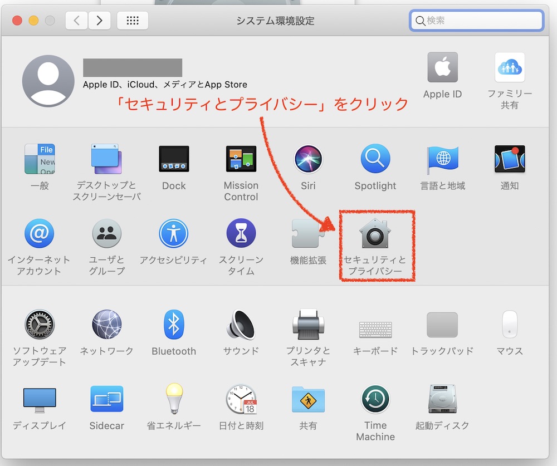Open Sidecar preferences

(x=106, y=399)
